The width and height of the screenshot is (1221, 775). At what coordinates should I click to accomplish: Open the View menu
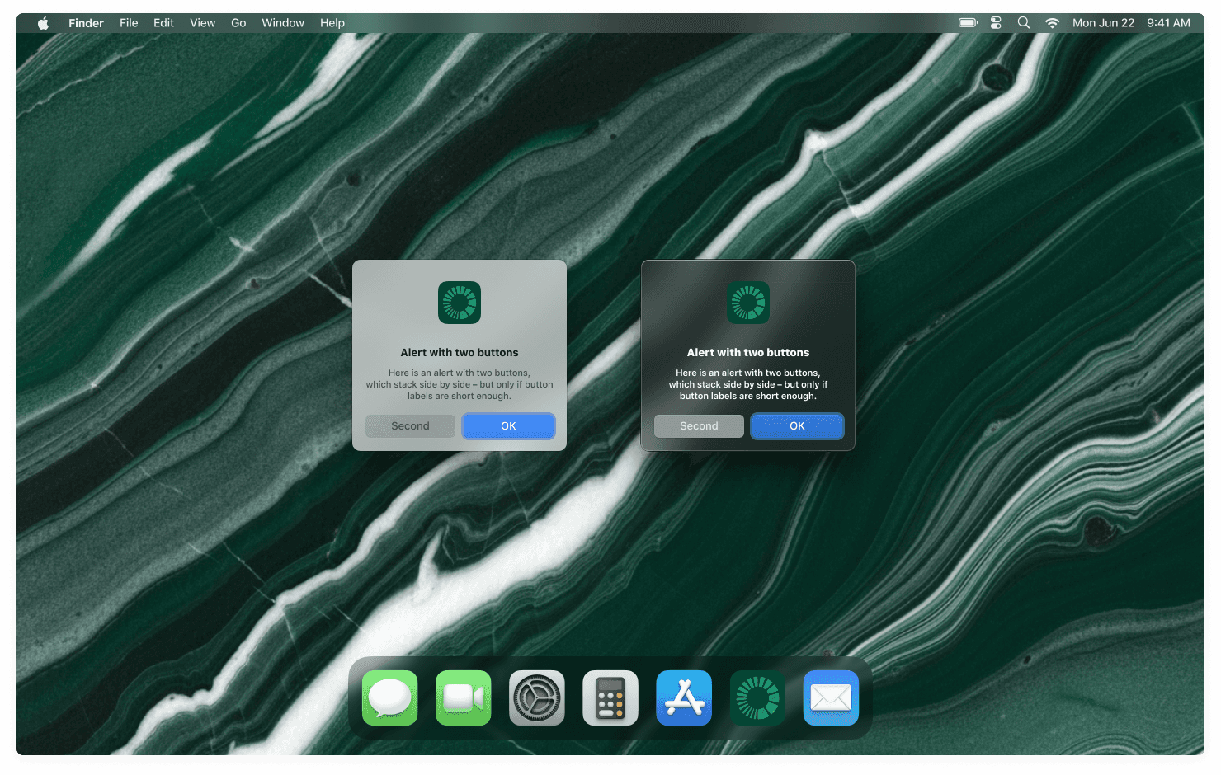[202, 23]
